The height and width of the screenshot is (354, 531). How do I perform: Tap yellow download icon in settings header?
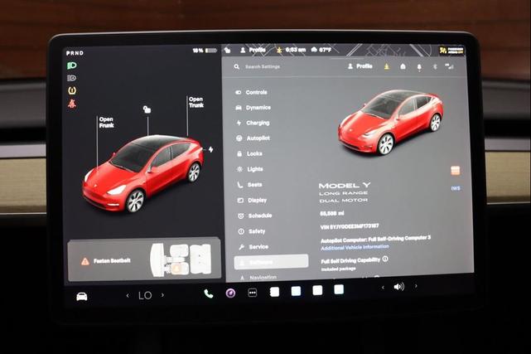pyautogui.click(x=386, y=66)
